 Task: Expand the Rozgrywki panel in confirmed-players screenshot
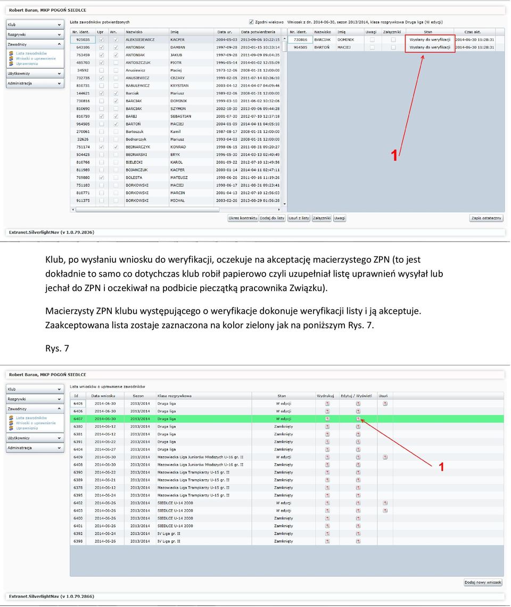tap(35, 35)
